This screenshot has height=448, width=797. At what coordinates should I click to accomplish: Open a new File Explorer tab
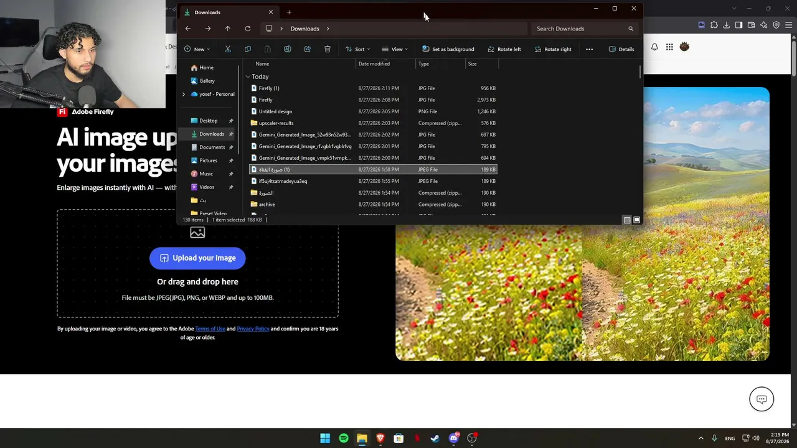[x=289, y=12]
